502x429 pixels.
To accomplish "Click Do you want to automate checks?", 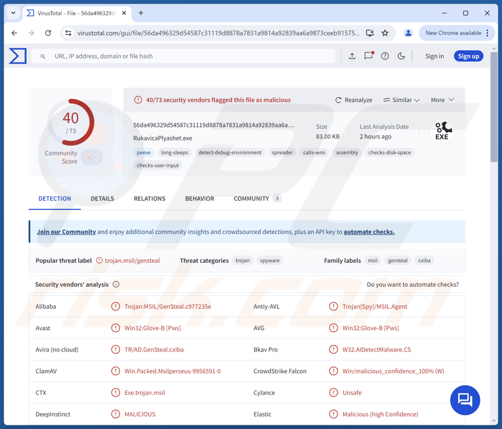I will (x=412, y=284).
